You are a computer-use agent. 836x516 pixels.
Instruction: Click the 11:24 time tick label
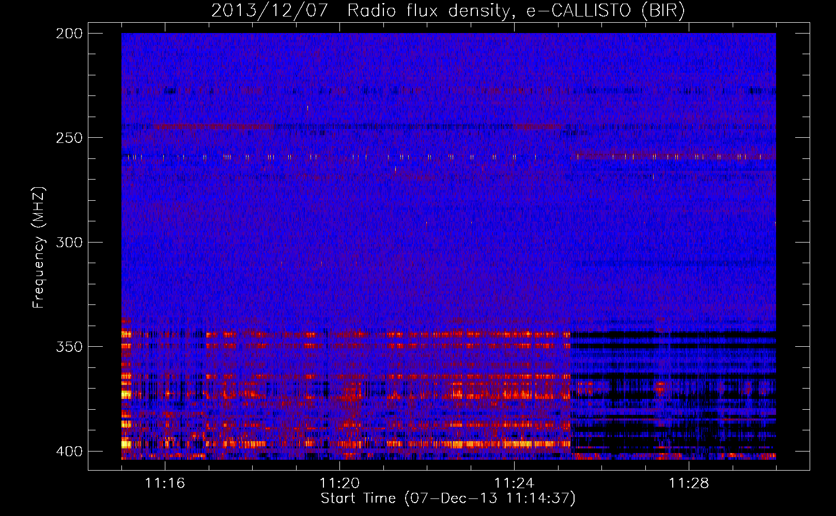point(514,483)
